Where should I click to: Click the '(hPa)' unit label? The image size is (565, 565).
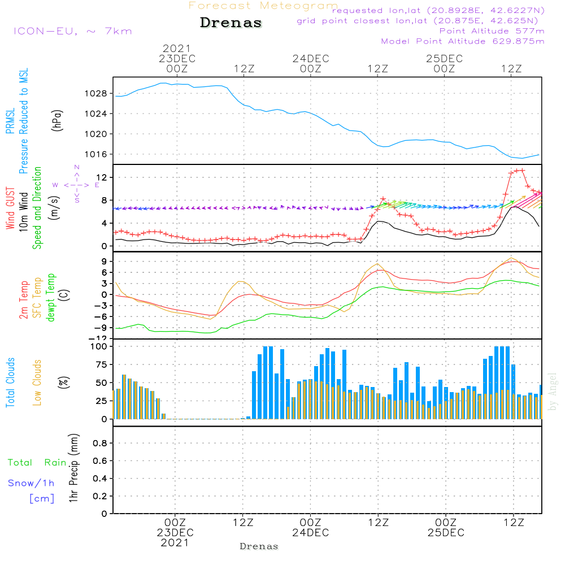[57, 121]
